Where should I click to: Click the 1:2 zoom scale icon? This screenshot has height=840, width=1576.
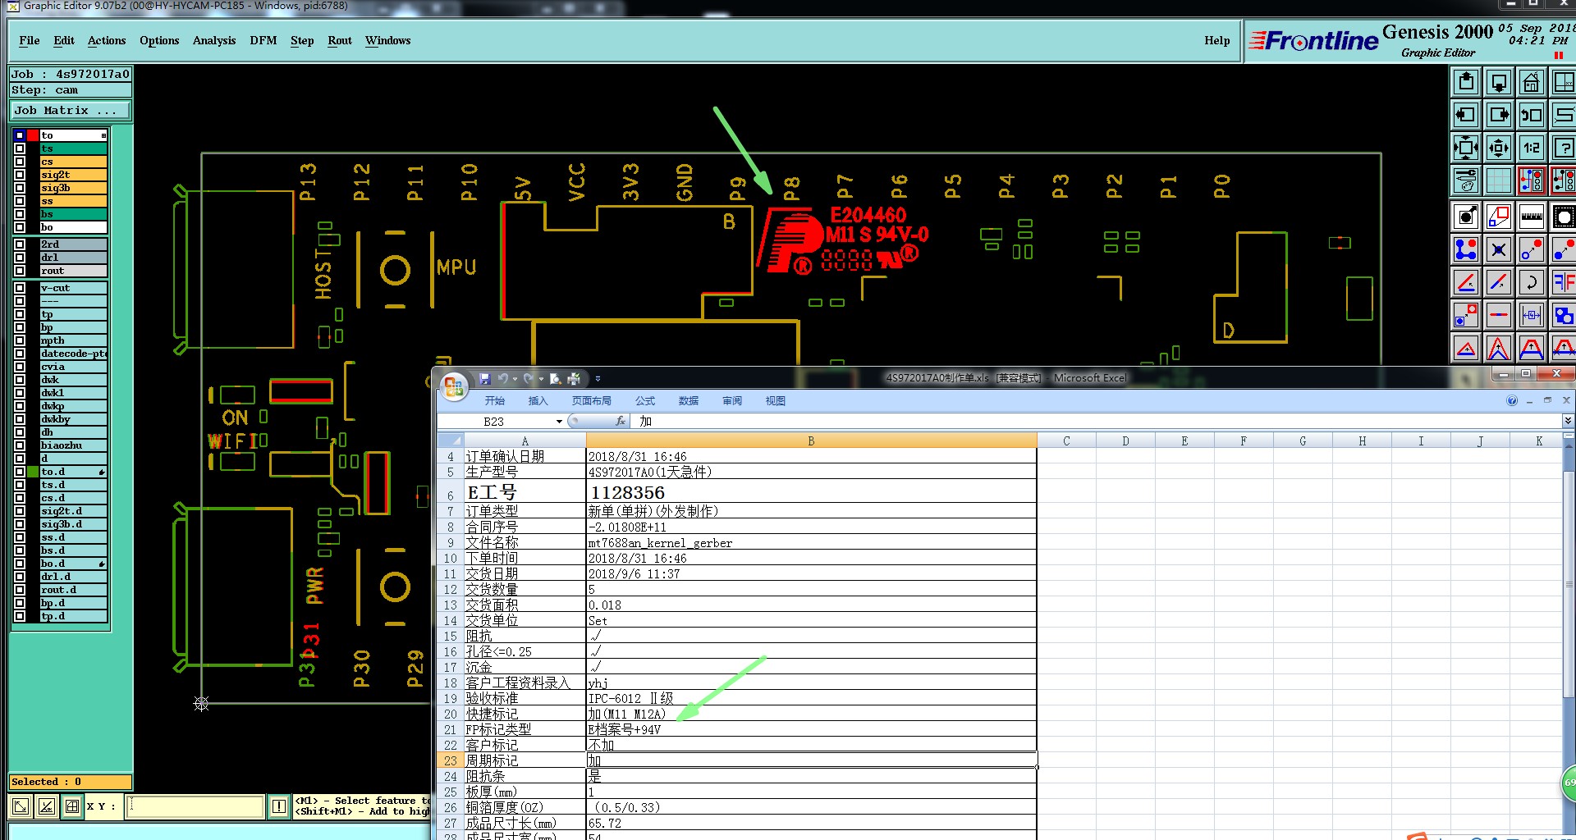tap(1532, 148)
